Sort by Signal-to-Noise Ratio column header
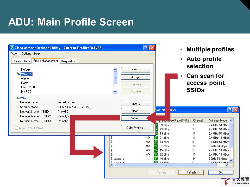 [173, 120]
